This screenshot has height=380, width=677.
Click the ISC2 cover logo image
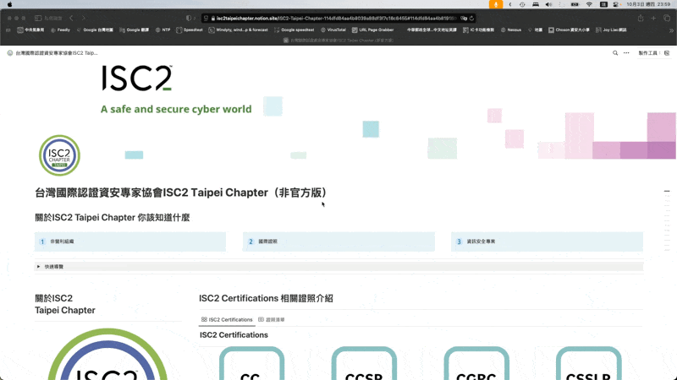[x=137, y=78]
